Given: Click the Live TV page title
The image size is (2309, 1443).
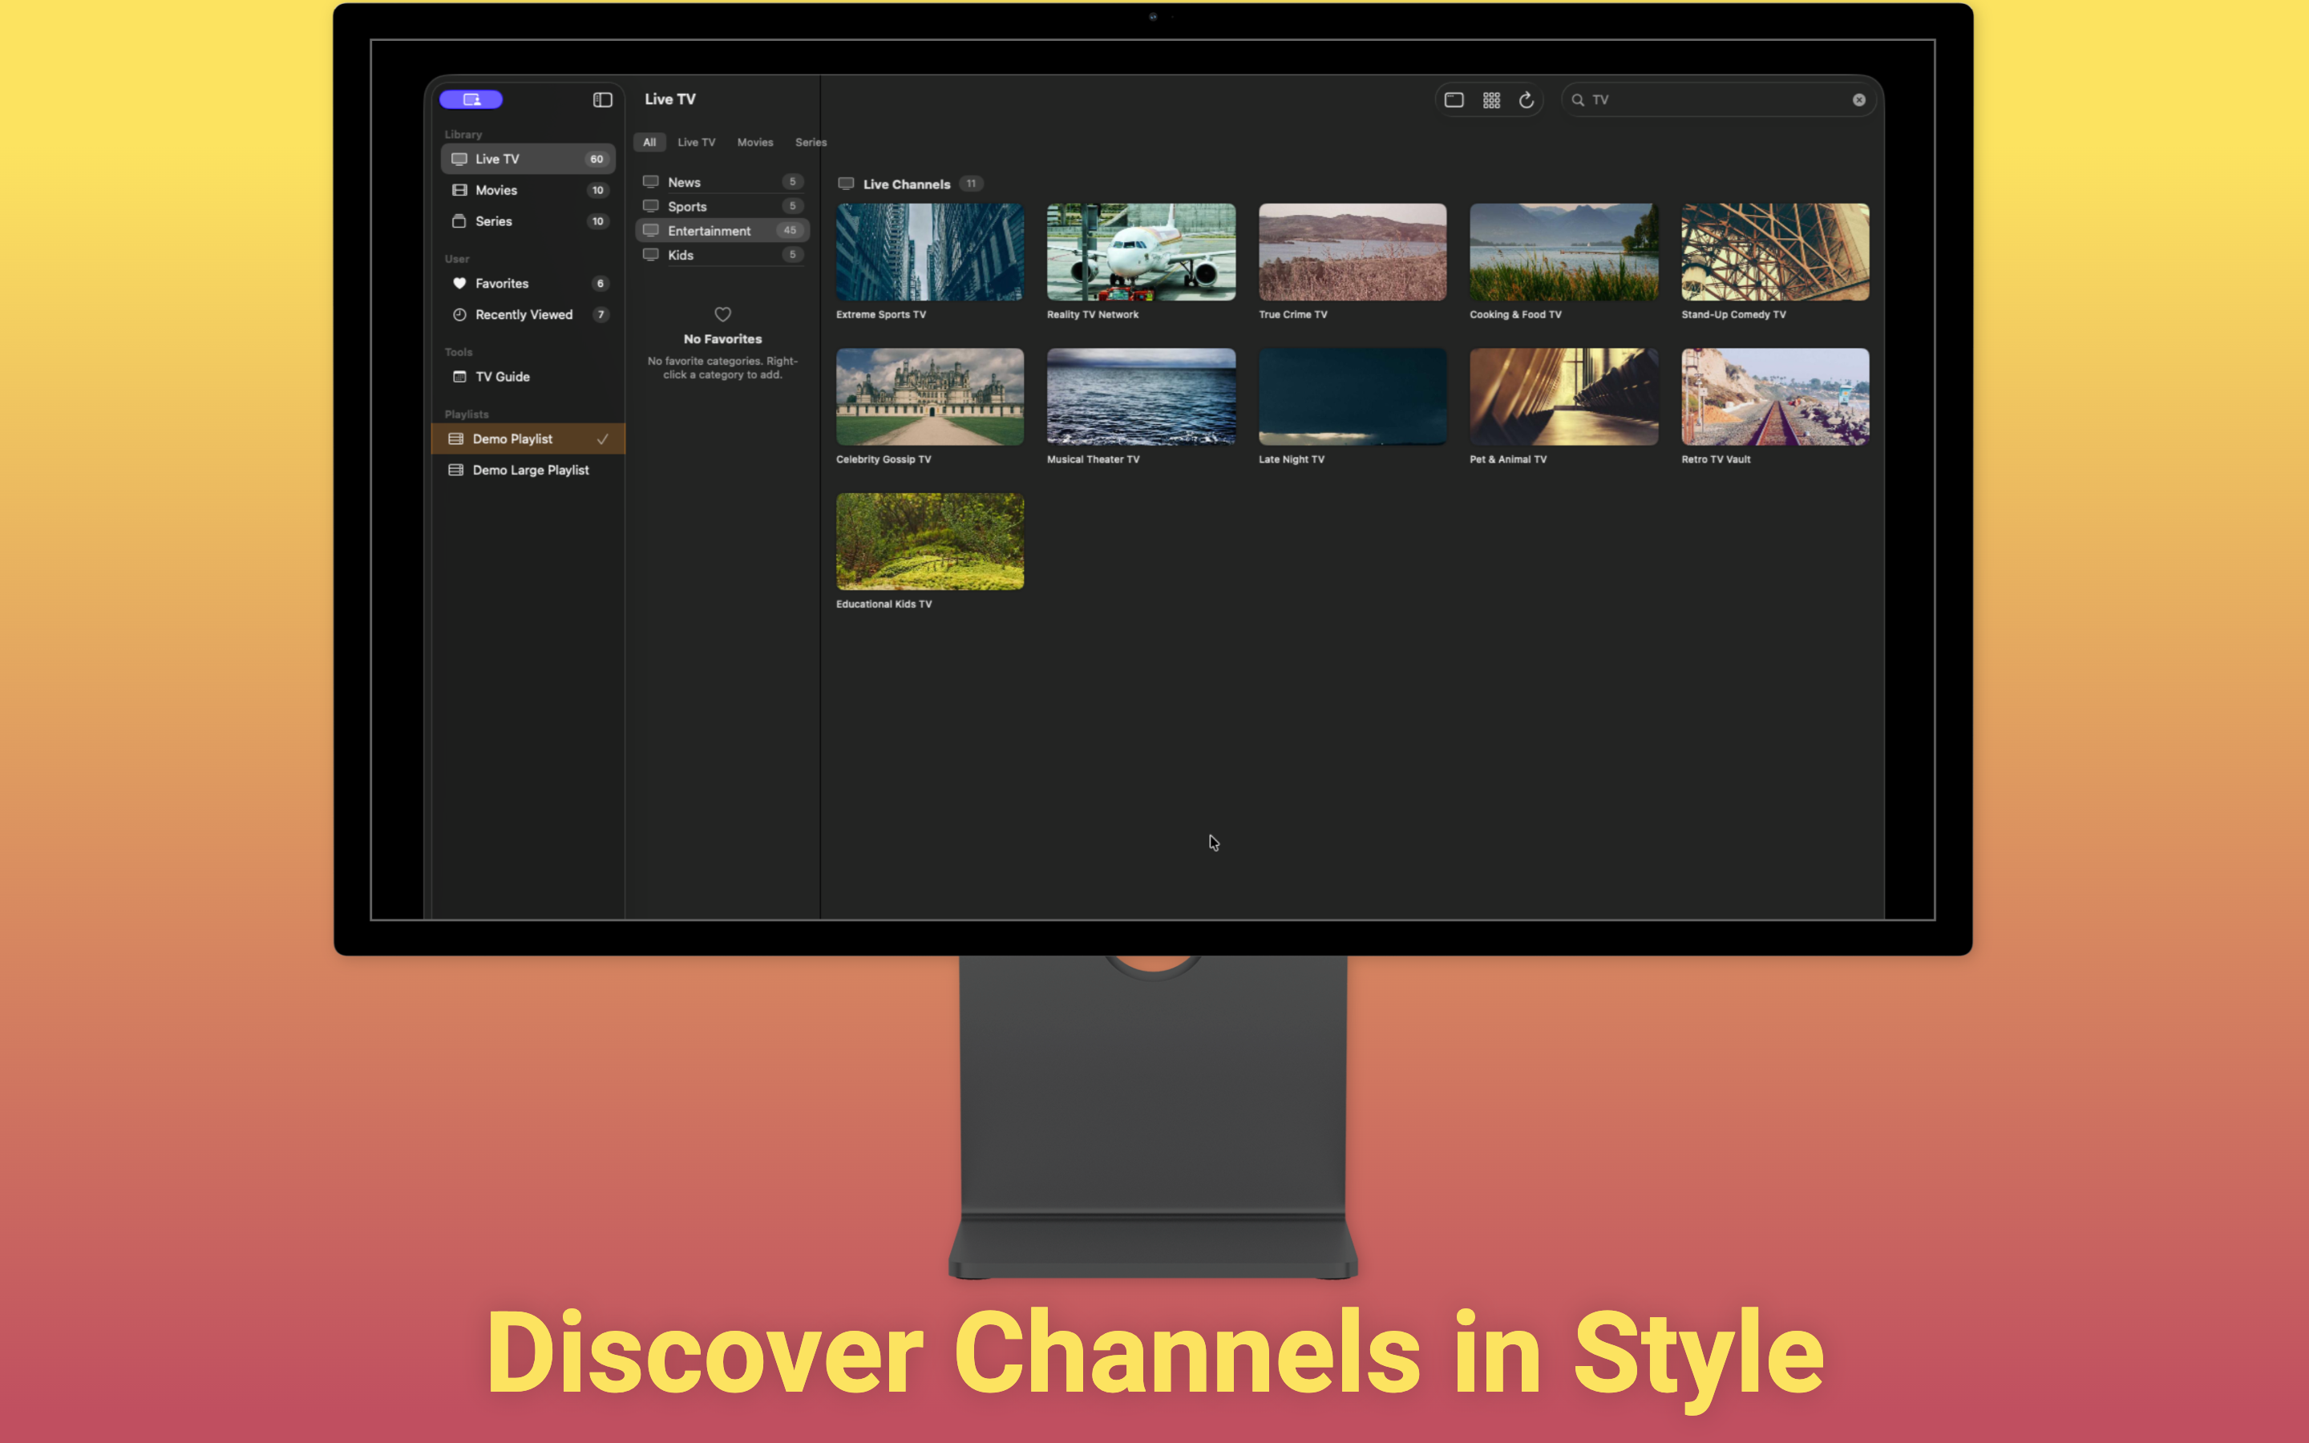Looking at the screenshot, I should (669, 99).
